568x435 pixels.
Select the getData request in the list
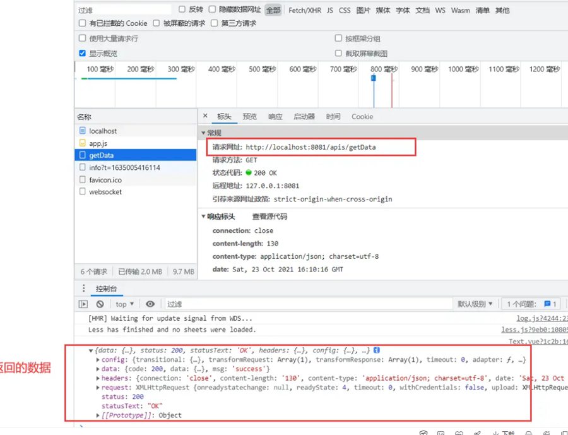click(101, 155)
